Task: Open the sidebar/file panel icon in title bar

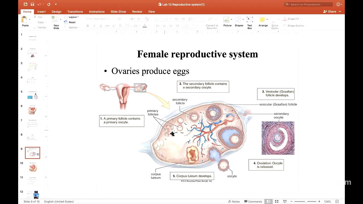Action: pos(26,4)
